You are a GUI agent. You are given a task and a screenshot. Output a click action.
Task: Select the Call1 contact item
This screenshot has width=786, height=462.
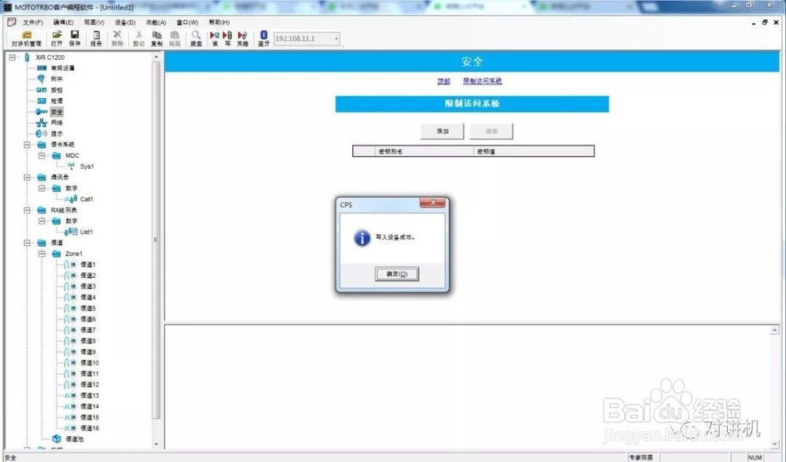coord(86,199)
